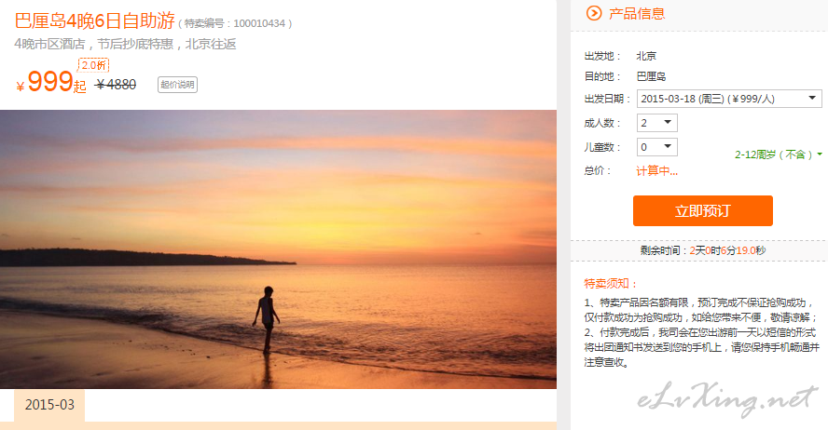This screenshot has width=828, height=430.
Task: Click the 4晚市区酒店 subtitle description
Action: pyautogui.click(x=125, y=44)
